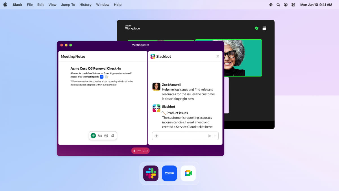Click the italic AI notes description text
339x191 pixels.
point(101,75)
